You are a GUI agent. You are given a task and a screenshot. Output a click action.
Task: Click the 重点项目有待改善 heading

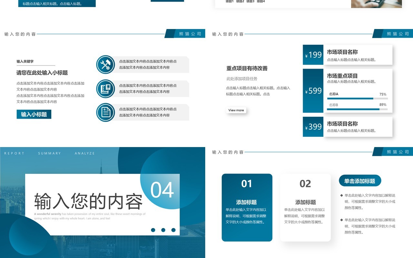point(247,68)
